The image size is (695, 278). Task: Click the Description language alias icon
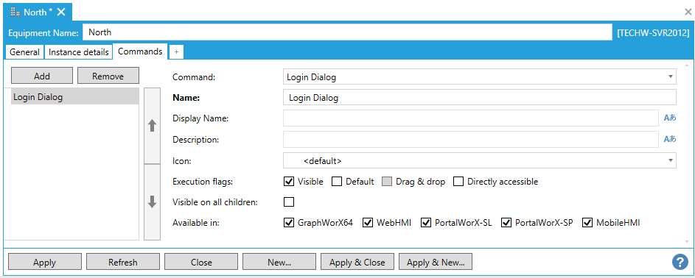tap(670, 139)
